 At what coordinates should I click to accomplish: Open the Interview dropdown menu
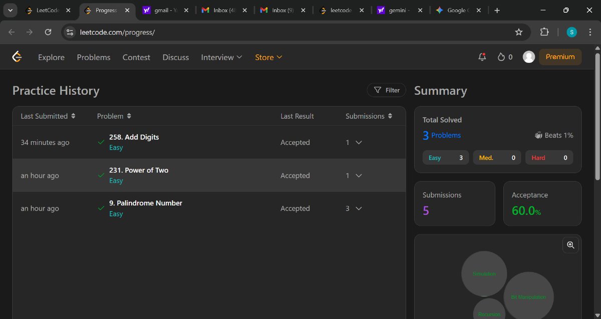[221, 57]
